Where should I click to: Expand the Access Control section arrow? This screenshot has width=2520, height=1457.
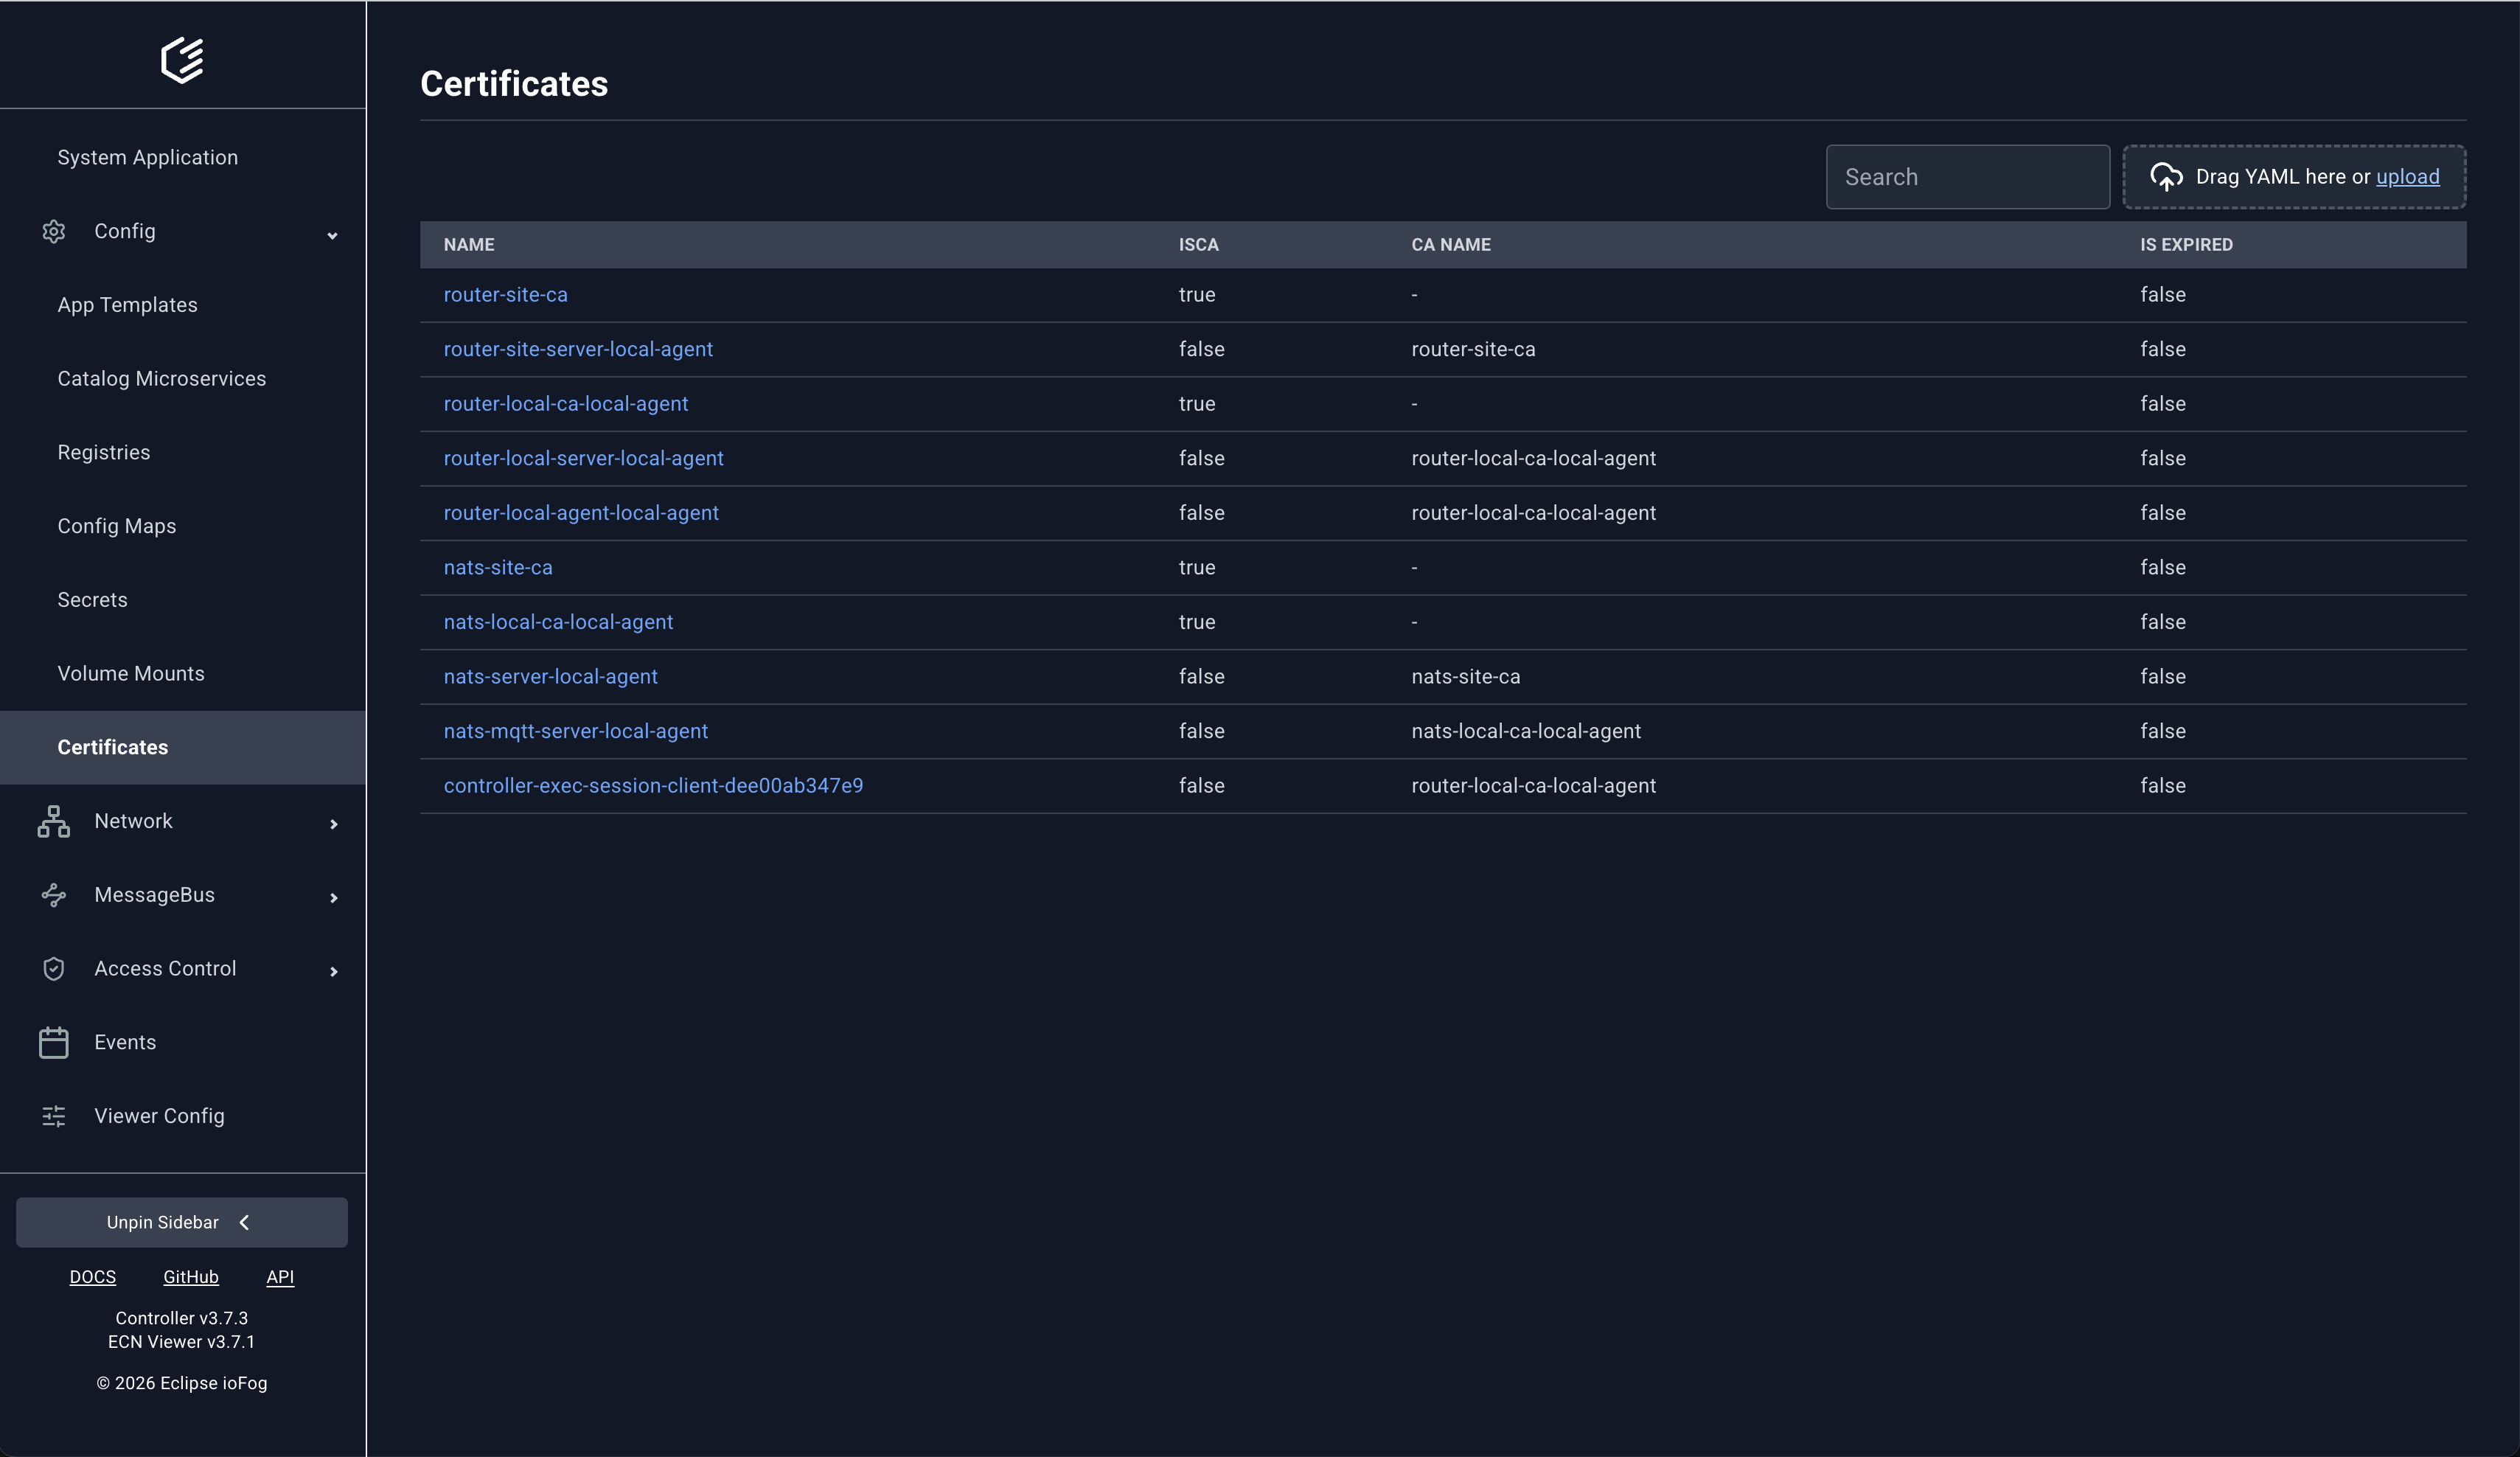[x=334, y=972]
